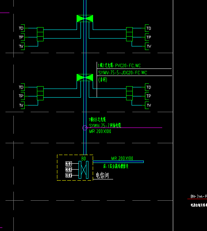
Task: Click the 'SYWV-75-7同轴电缆' label
Action: coord(105,126)
